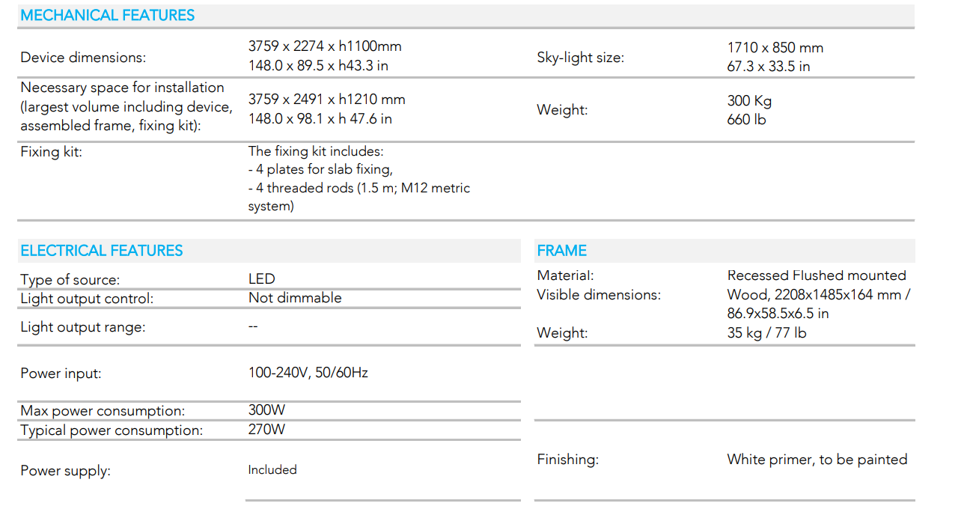
Task: Select the White primer, to be painted text
Action: [x=817, y=460]
